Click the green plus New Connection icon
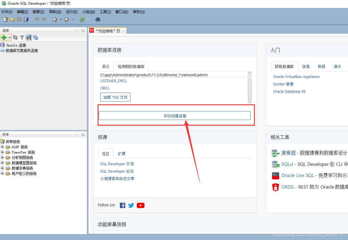Viewport: 348px width, 240px height. click(x=4, y=38)
